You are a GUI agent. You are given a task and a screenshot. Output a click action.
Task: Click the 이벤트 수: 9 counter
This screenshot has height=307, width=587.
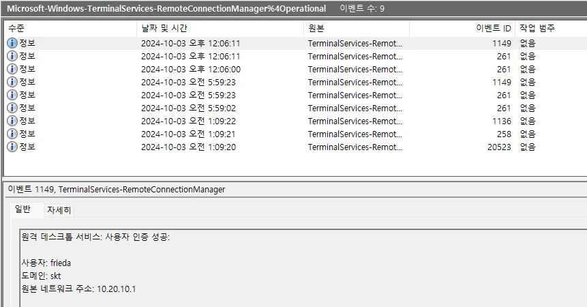pyautogui.click(x=362, y=9)
